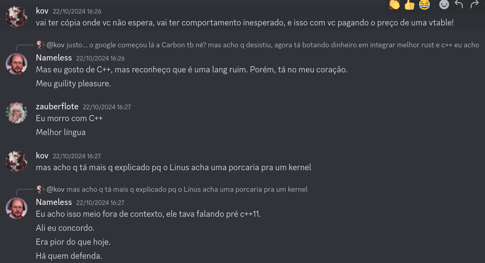Screen dimensions: 485x263
Task: Click the @kov mention in Linus reply preview
Action: 56,189
